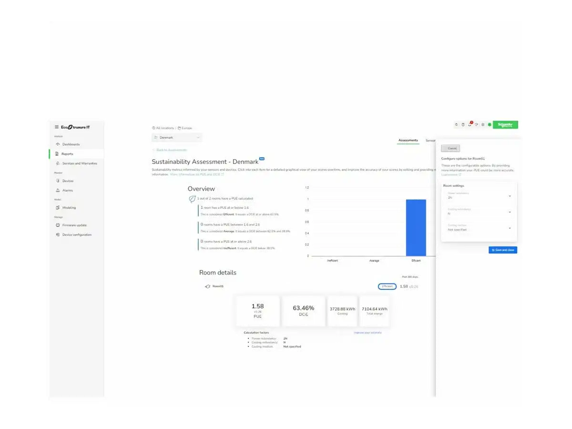Click the hamburger menu icon beside EcoStruxure IT
572x429 pixels.
click(56, 127)
